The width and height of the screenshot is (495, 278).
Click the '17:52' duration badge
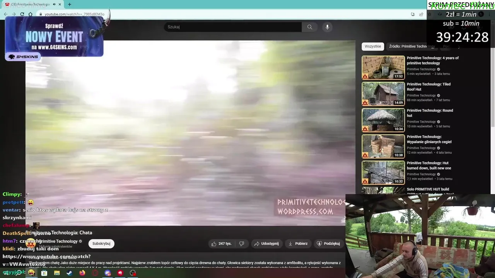click(398, 76)
